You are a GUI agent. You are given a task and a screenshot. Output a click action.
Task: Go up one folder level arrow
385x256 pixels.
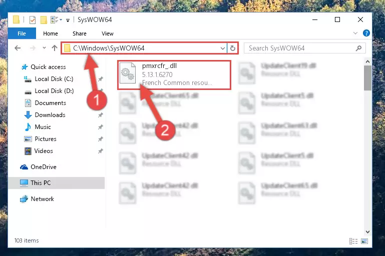point(54,48)
